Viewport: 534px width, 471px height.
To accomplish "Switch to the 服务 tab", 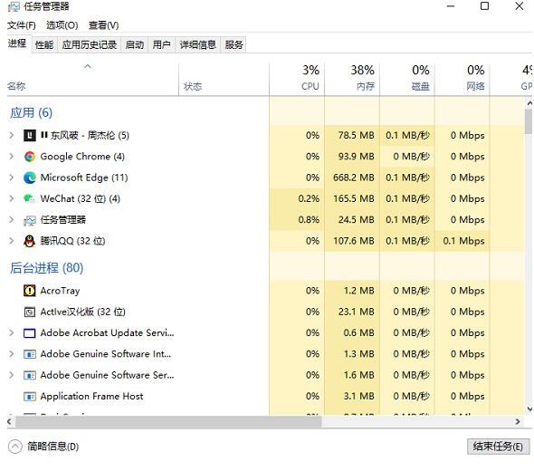I will point(234,44).
